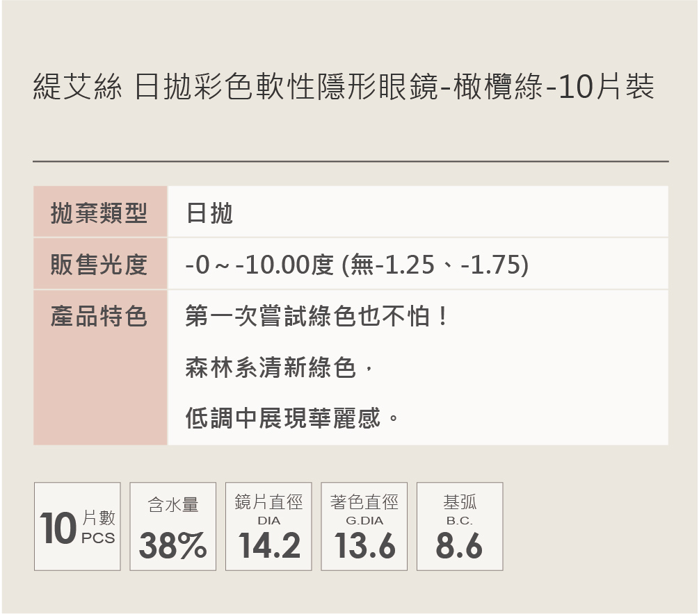The image size is (699, 614).
Task: Click the 基弧 badge heading
Action: (x=460, y=501)
